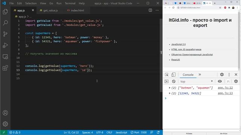Click the feedback icon in status bar
Viewport: 241px width, 135px height.
(151, 132)
